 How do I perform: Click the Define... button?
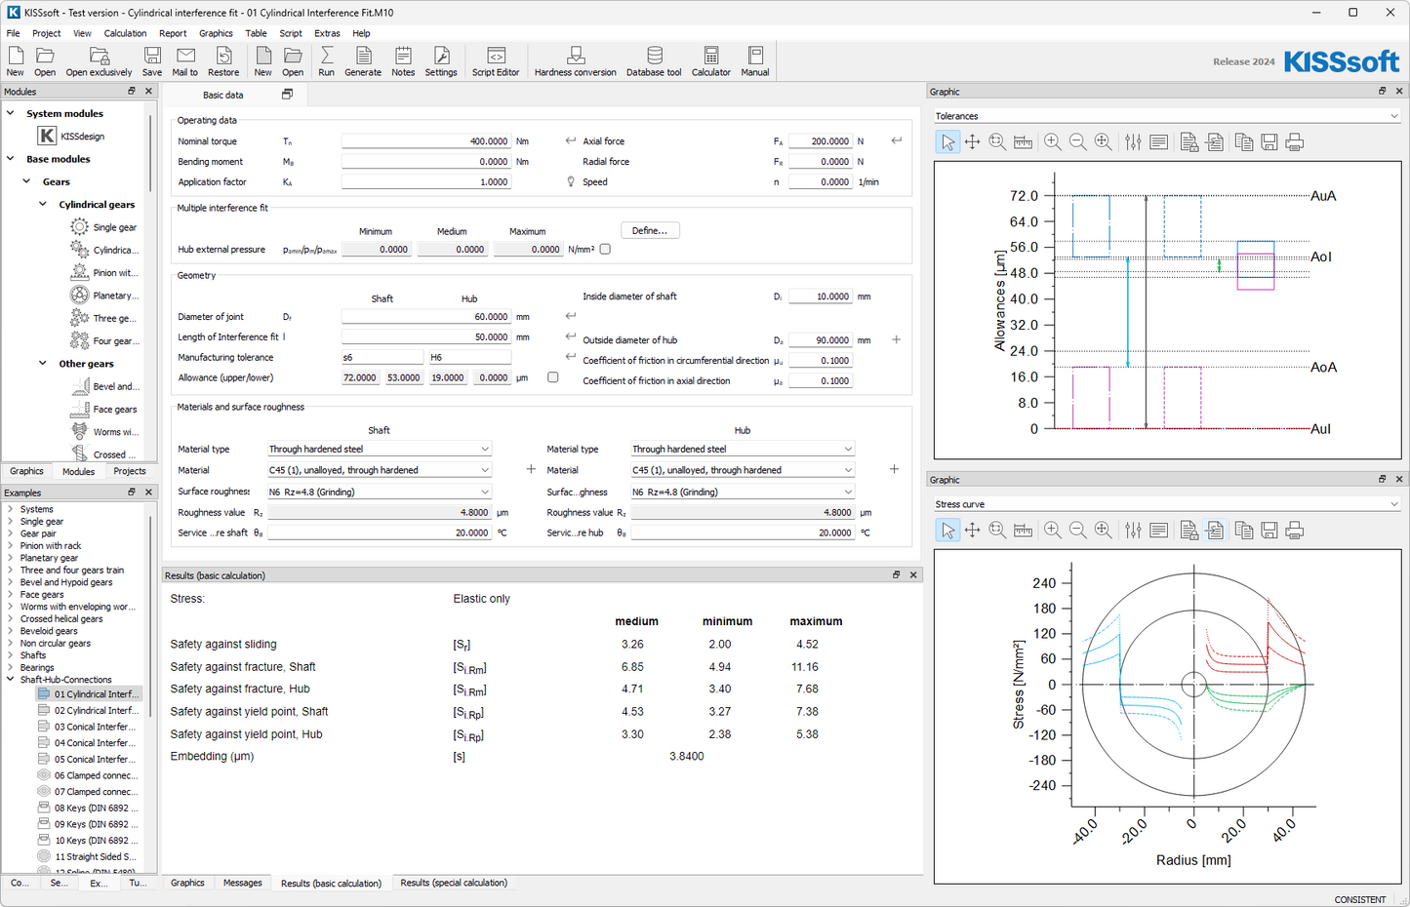point(650,231)
